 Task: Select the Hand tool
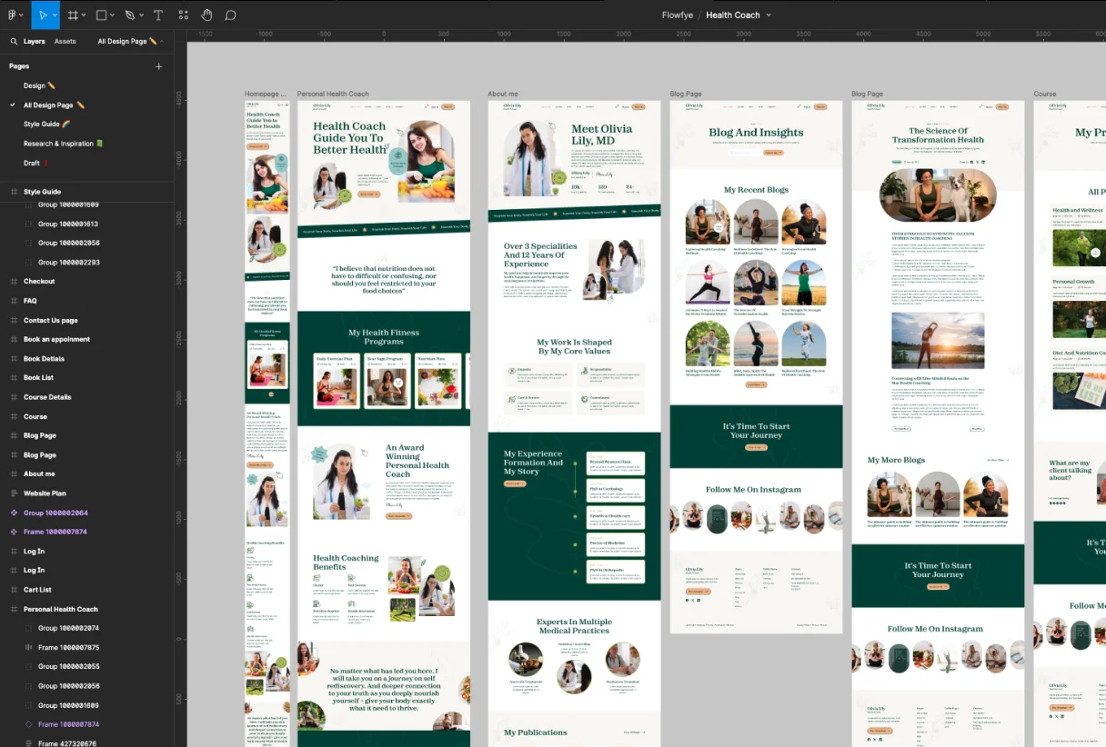tap(206, 15)
